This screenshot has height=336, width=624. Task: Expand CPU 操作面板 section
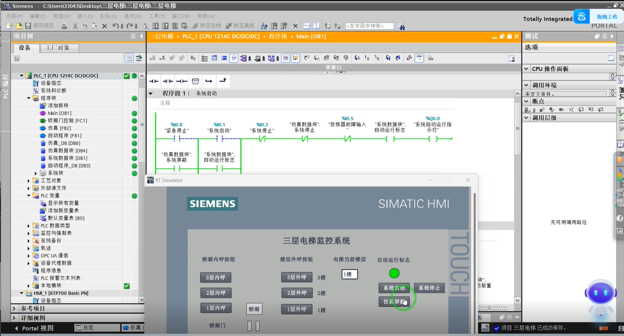coord(526,69)
